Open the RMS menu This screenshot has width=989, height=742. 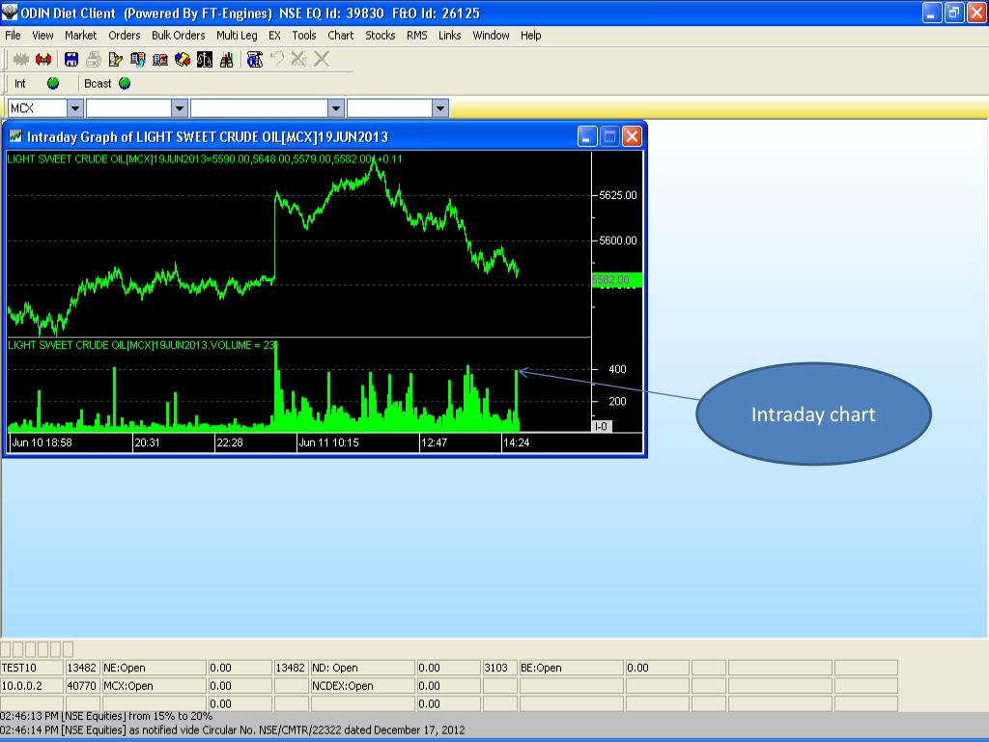pos(417,36)
